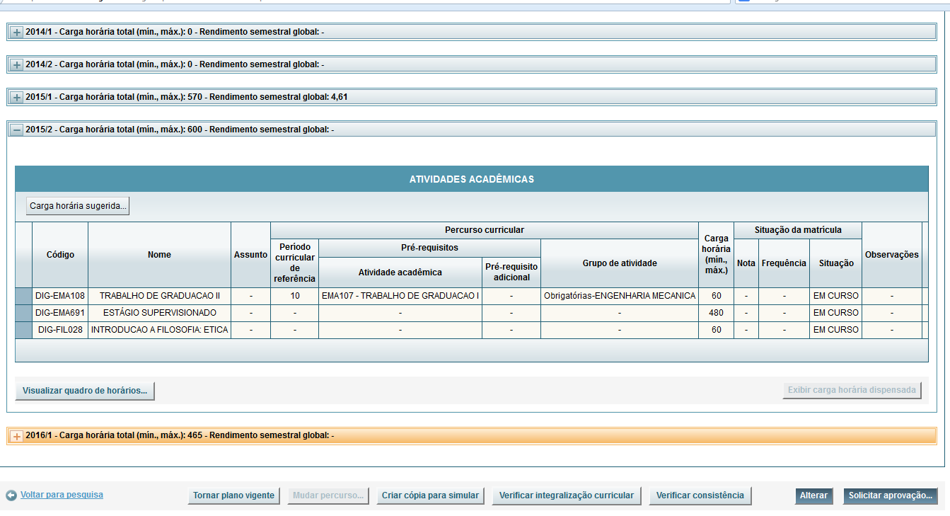Click TRABALHO DE GRADUACAO II name cell

click(x=160, y=296)
